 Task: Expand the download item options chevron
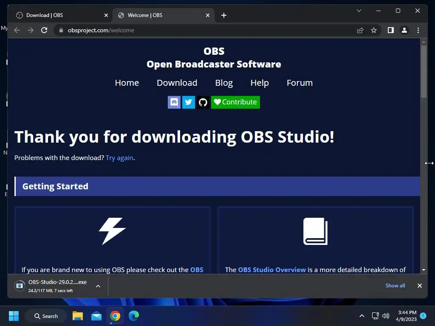tap(98, 286)
